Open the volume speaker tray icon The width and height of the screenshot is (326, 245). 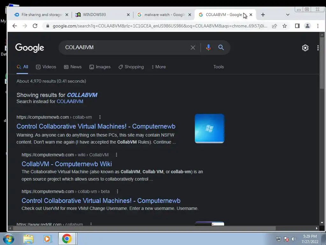(x=294, y=239)
